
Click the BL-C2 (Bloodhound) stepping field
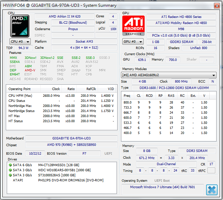pos(73,23)
